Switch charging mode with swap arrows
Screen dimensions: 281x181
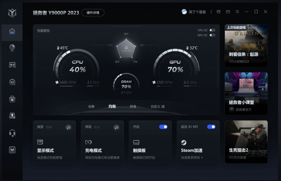click(116, 128)
